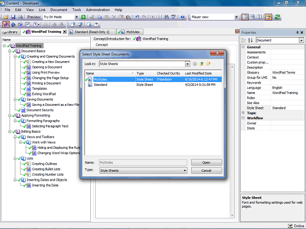
Task: Click the red icon above Properties panel
Action: pyautogui.click(x=237, y=31)
